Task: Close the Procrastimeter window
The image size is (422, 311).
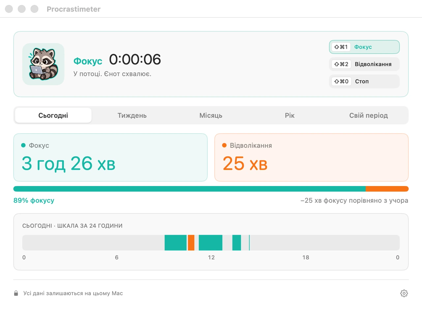Action: 9,9
